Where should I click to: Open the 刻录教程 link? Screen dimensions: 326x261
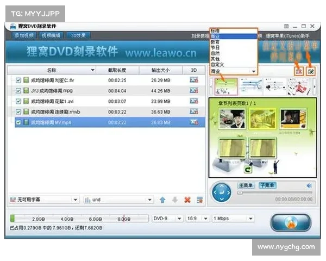point(200,36)
